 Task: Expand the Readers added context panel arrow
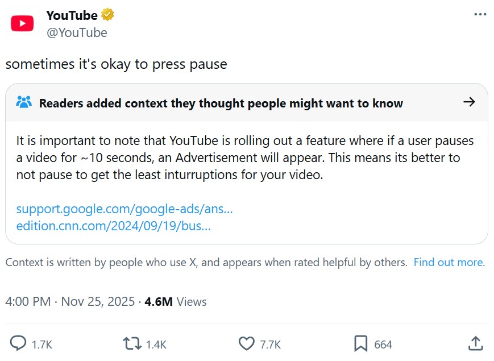click(469, 102)
